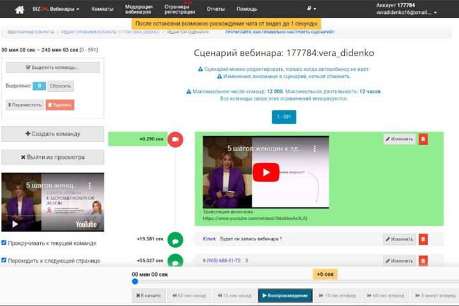Follow the Вебинарные комнаты breadcrumb link

31,33
